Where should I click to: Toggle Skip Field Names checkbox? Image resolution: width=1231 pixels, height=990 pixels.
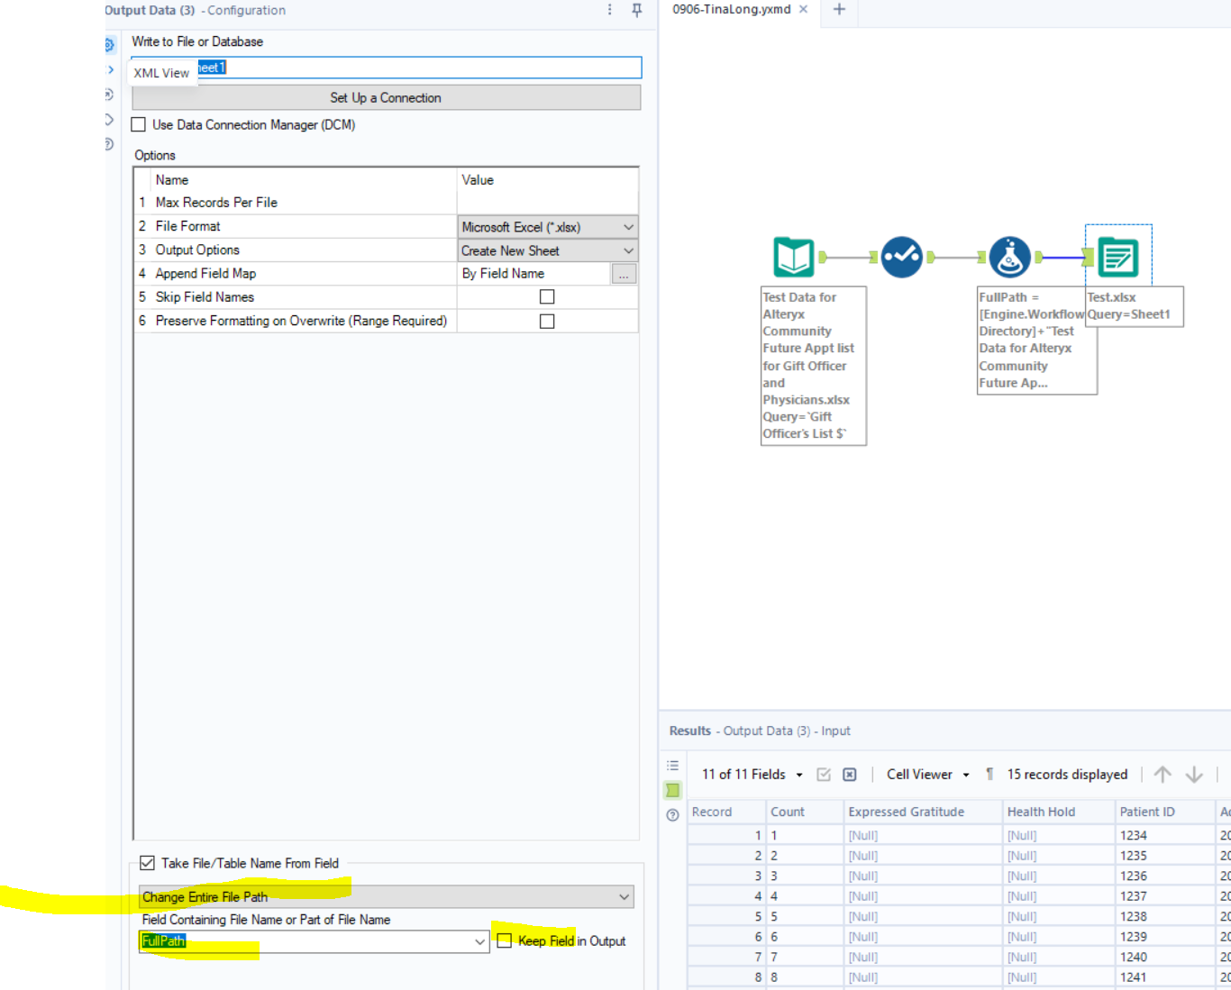(547, 297)
